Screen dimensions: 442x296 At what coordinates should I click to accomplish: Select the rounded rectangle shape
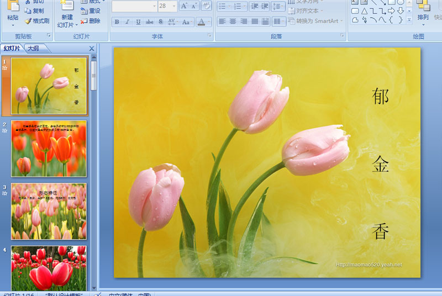tap(355, 11)
